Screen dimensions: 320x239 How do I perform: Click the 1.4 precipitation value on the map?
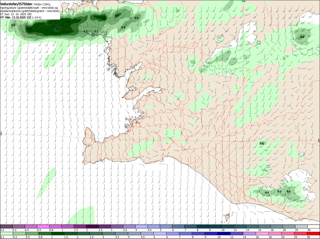67,22
